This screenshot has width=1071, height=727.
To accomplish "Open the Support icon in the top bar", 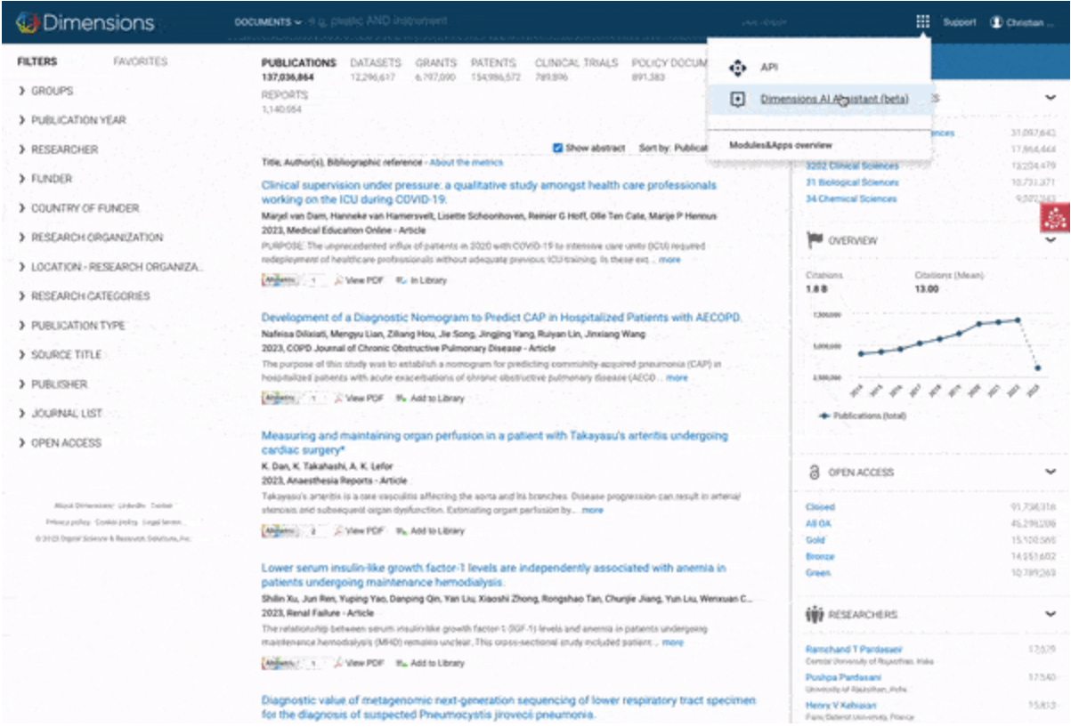I will [960, 21].
